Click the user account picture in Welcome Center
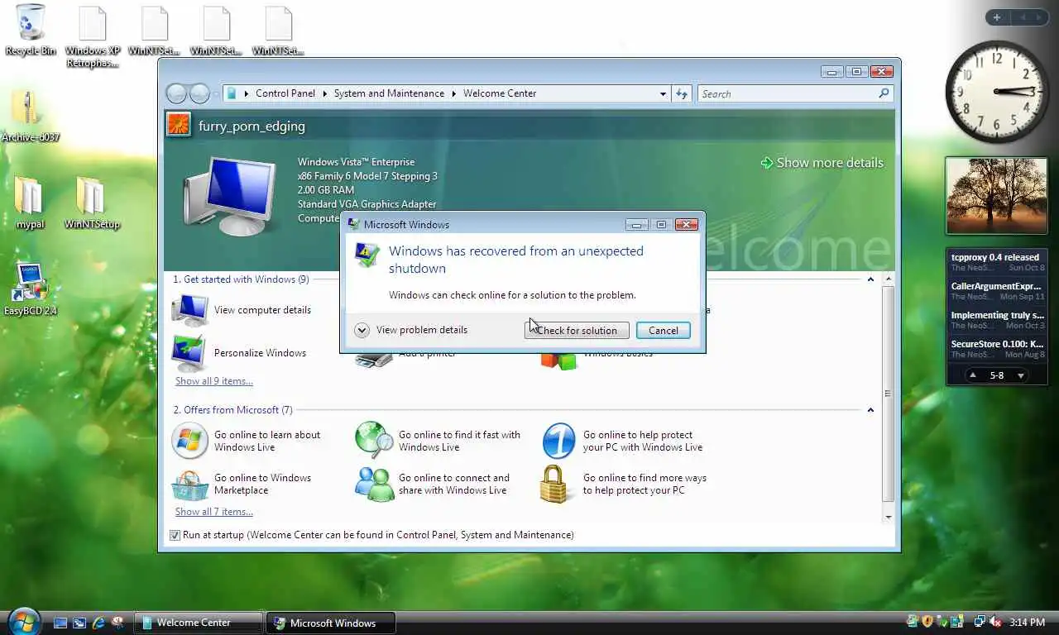 point(179,125)
